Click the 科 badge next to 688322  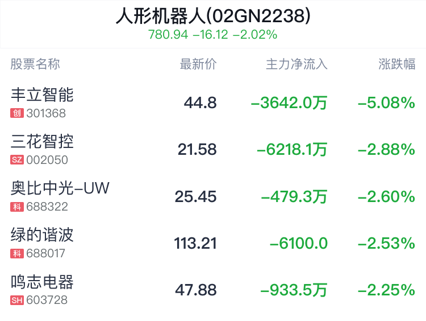click(x=17, y=207)
